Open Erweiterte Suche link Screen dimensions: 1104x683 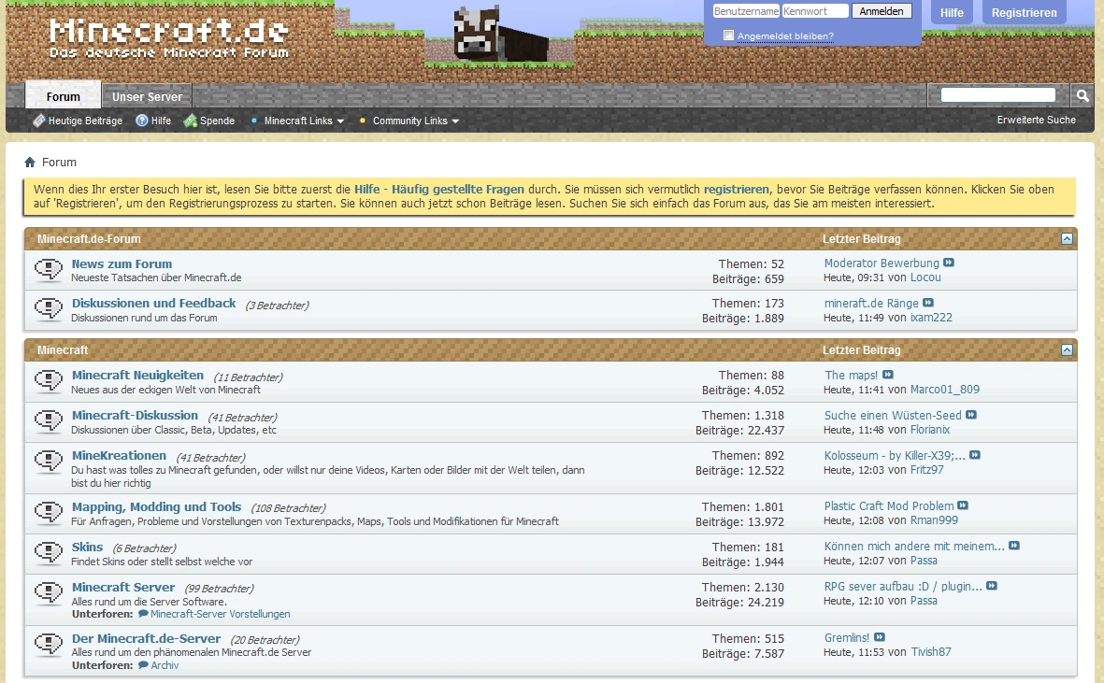pyautogui.click(x=1037, y=120)
